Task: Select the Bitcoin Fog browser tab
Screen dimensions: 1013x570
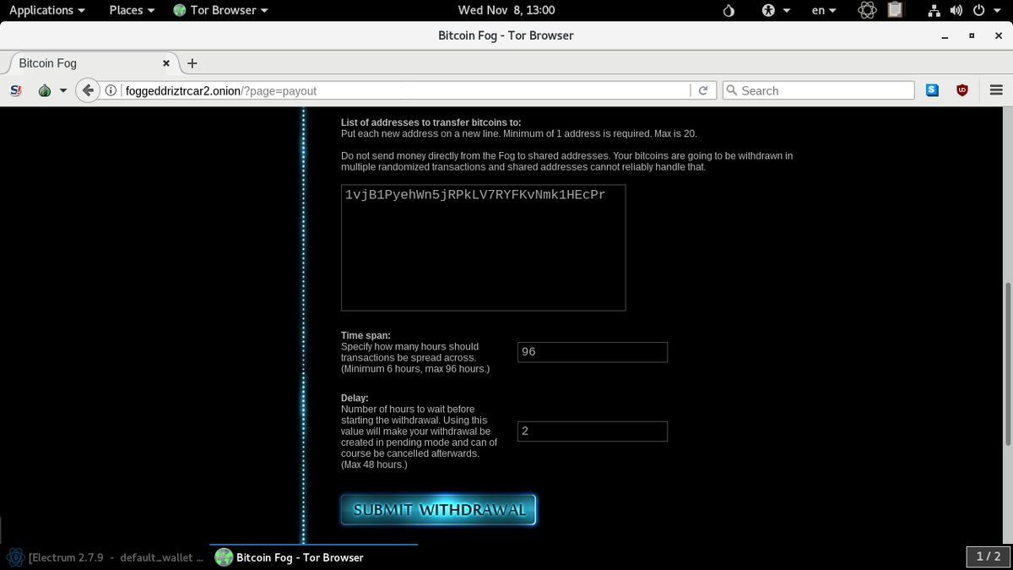Action: click(x=84, y=62)
